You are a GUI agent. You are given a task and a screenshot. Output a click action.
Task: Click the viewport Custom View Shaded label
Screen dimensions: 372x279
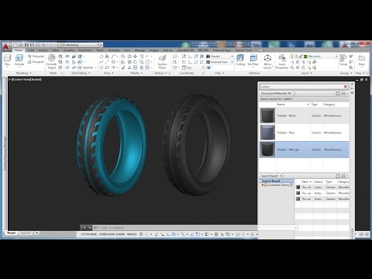[x=25, y=79]
